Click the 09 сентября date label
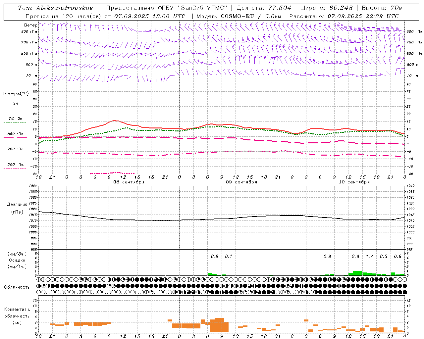 241,182
